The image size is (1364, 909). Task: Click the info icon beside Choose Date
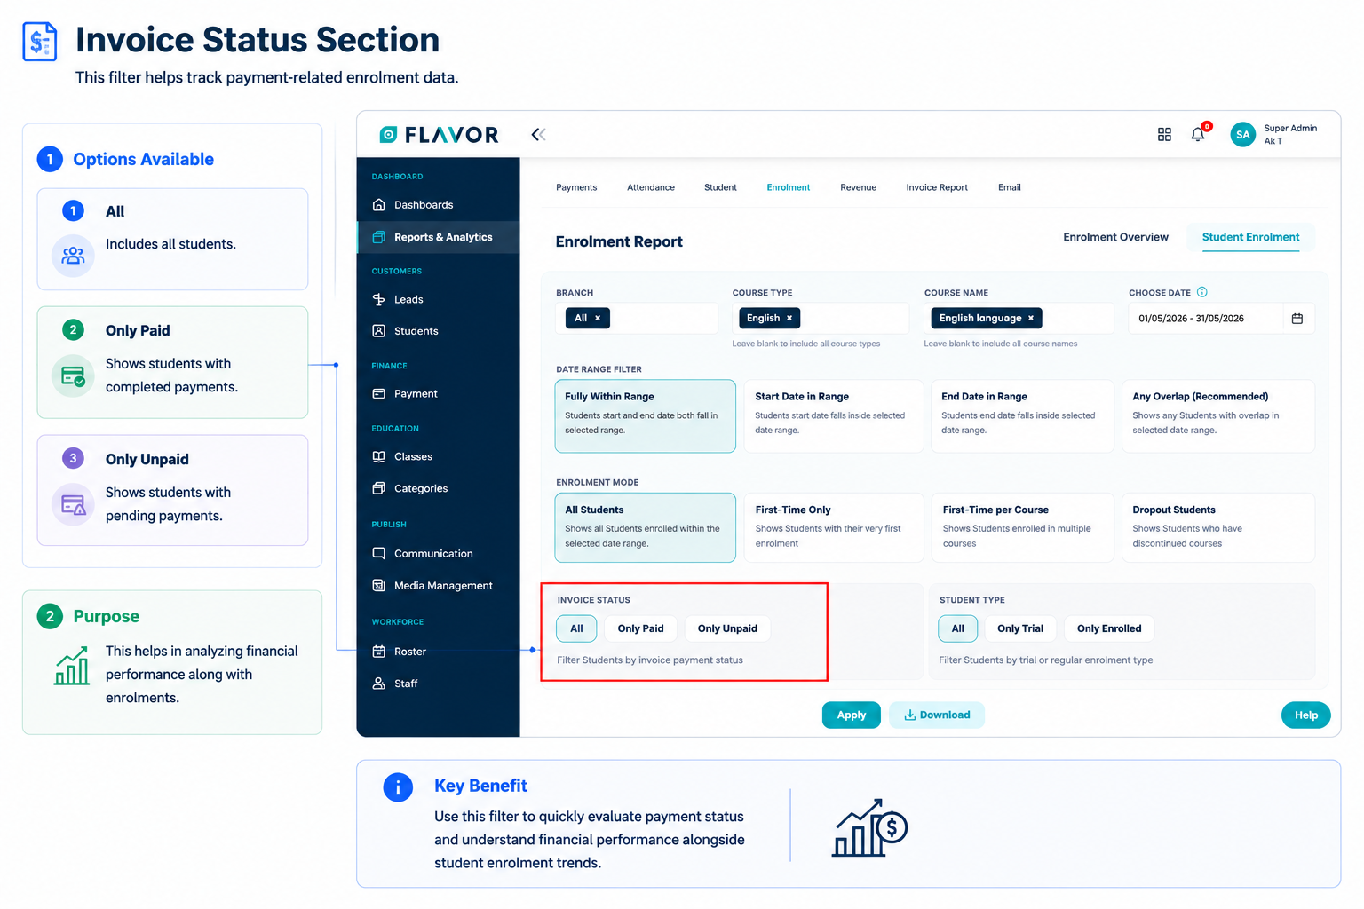[x=1202, y=292]
